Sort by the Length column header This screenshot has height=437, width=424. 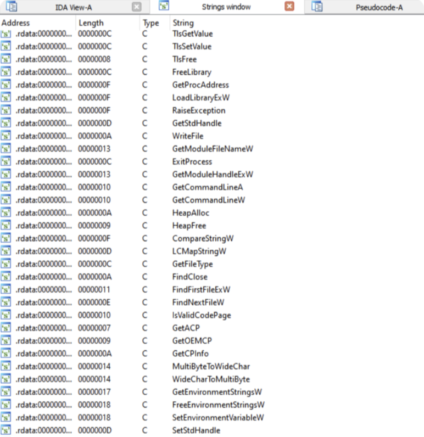click(91, 23)
